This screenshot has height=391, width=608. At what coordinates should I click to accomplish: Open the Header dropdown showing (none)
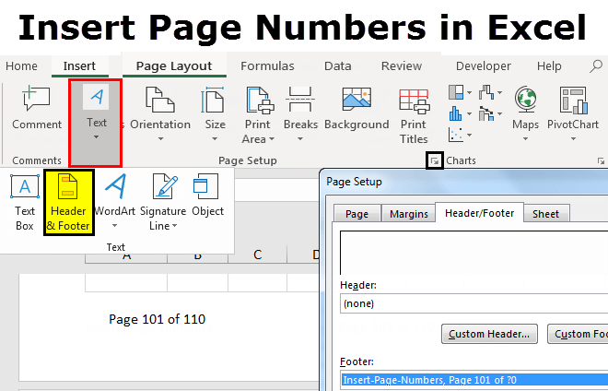coord(474,303)
